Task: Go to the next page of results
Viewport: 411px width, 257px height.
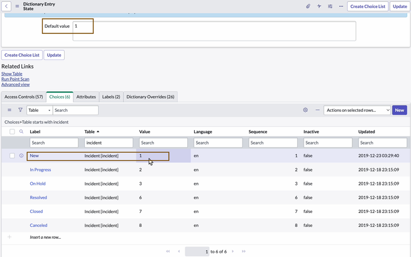Action: pos(233,251)
